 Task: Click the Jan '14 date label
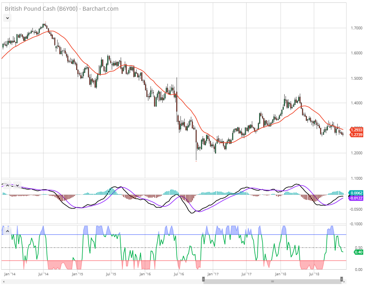pyautogui.click(x=10, y=274)
